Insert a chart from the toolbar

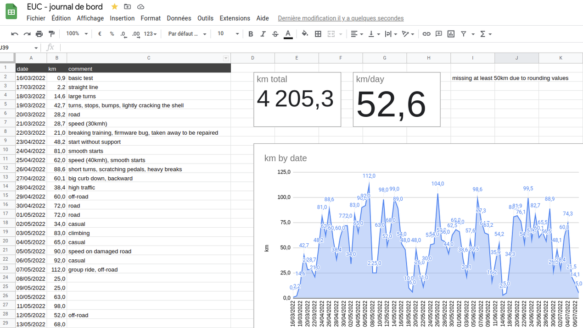coord(451,34)
